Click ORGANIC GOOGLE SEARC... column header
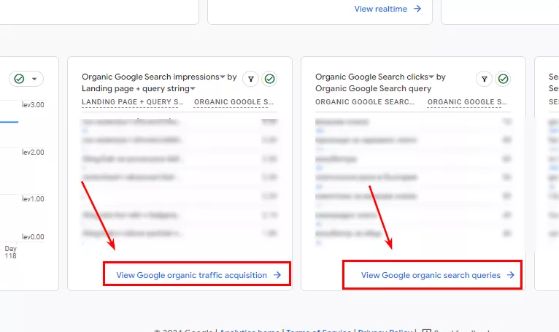The height and width of the screenshot is (332, 559). [x=365, y=102]
